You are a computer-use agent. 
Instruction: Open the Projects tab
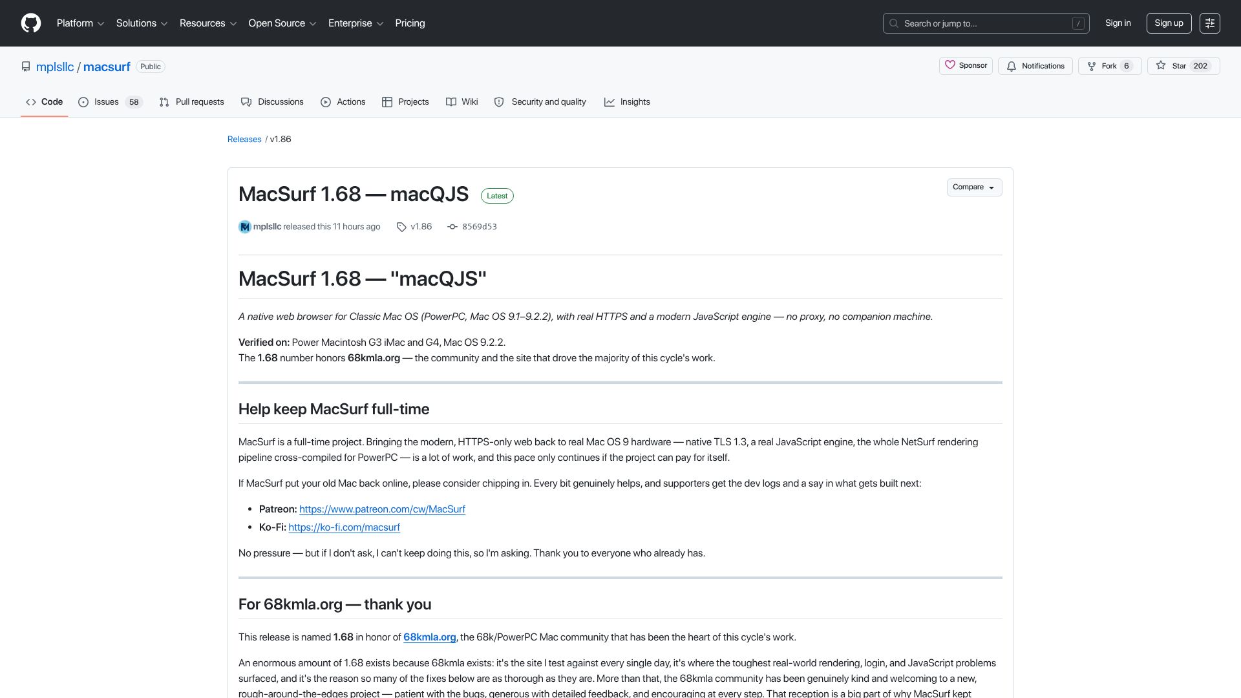point(405,102)
